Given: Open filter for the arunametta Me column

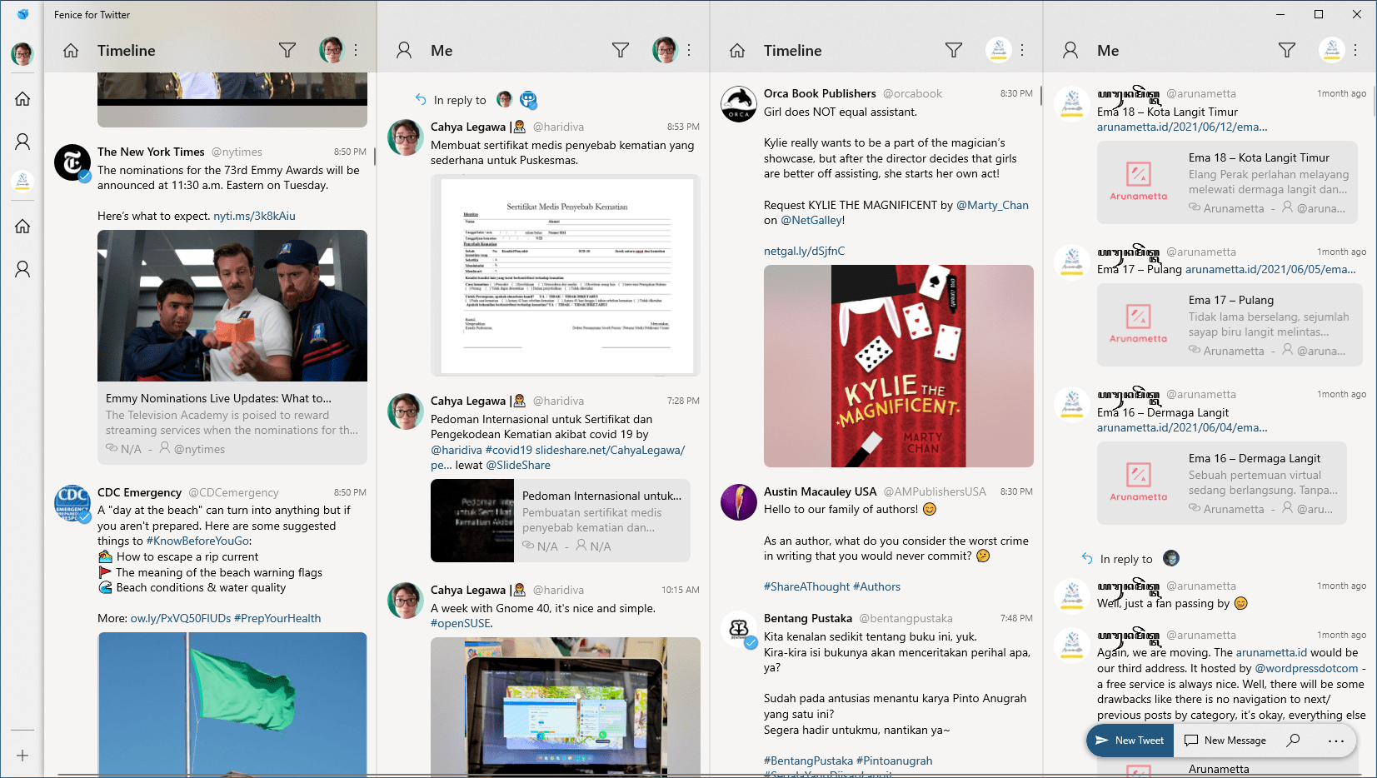Looking at the screenshot, I should (x=1287, y=51).
